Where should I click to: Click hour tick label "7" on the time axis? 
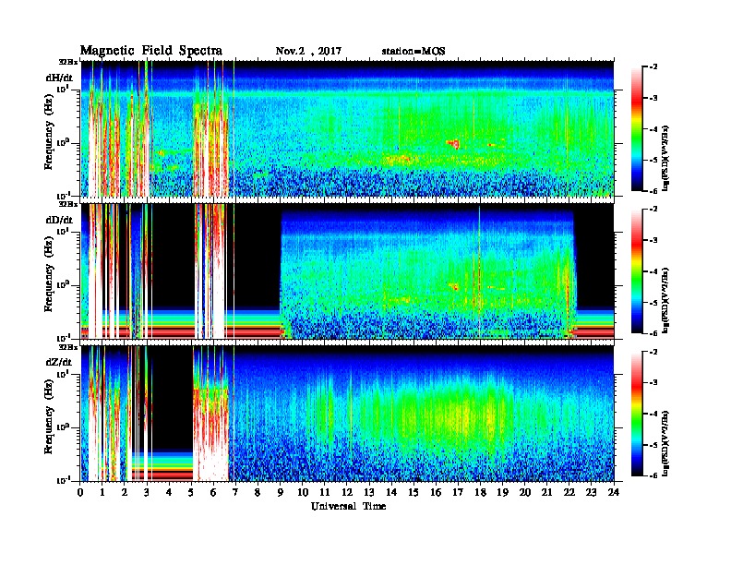[235, 492]
